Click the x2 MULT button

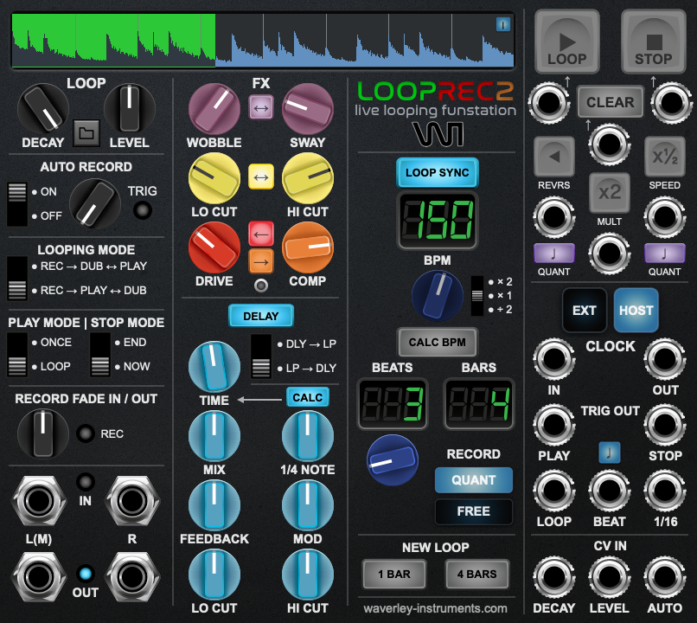(x=610, y=193)
